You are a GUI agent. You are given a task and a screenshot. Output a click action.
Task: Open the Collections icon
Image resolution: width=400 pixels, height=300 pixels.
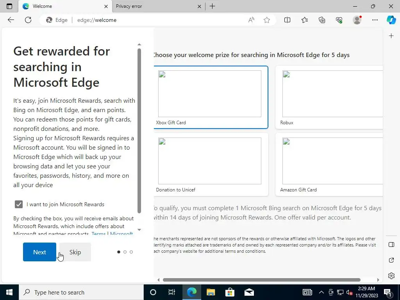click(322, 20)
